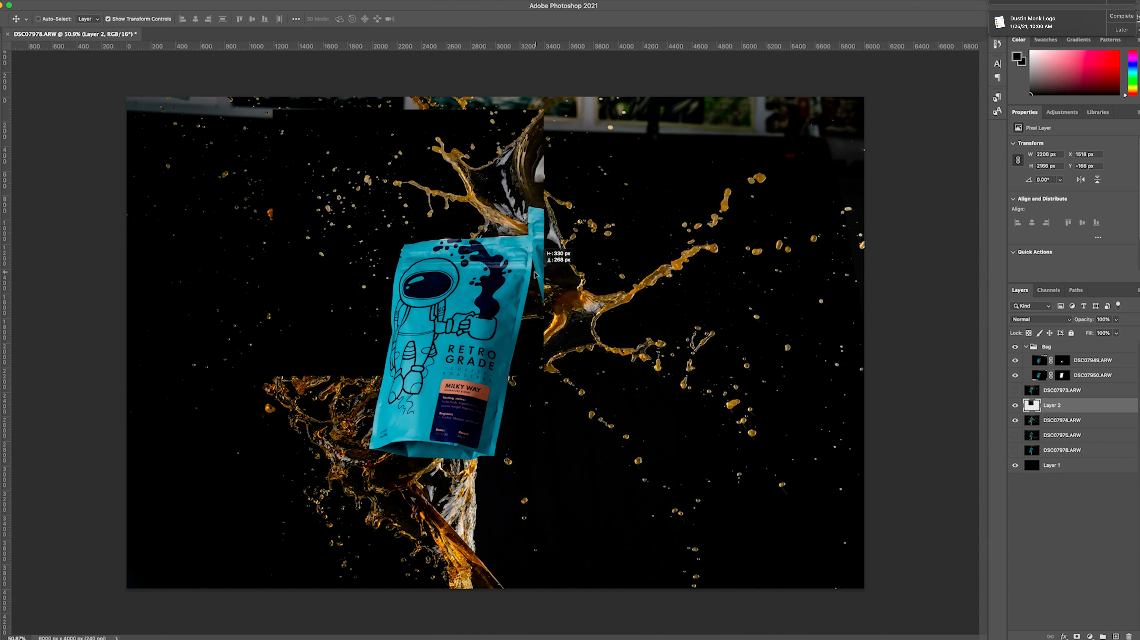Open the Paragraph panel icon in side dock
The width and height of the screenshot is (1140, 640).
[997, 77]
